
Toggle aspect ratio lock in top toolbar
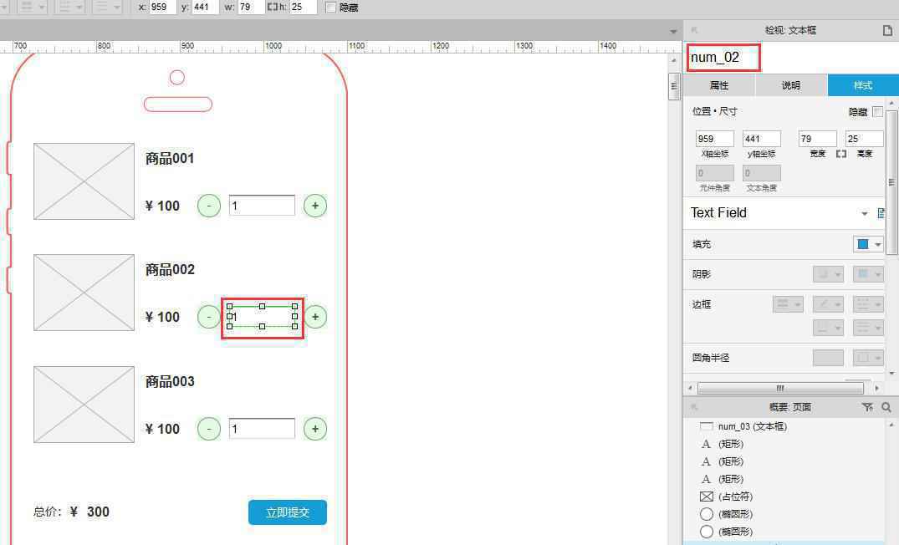[273, 8]
